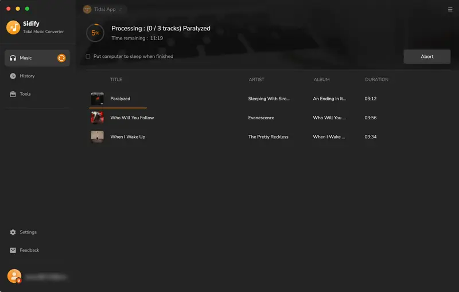Click the orange converting spinner icon in Music

click(x=61, y=58)
